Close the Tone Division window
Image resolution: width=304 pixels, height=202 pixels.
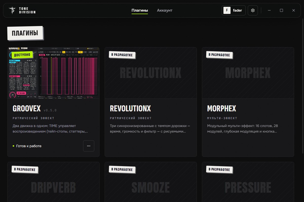click(294, 10)
